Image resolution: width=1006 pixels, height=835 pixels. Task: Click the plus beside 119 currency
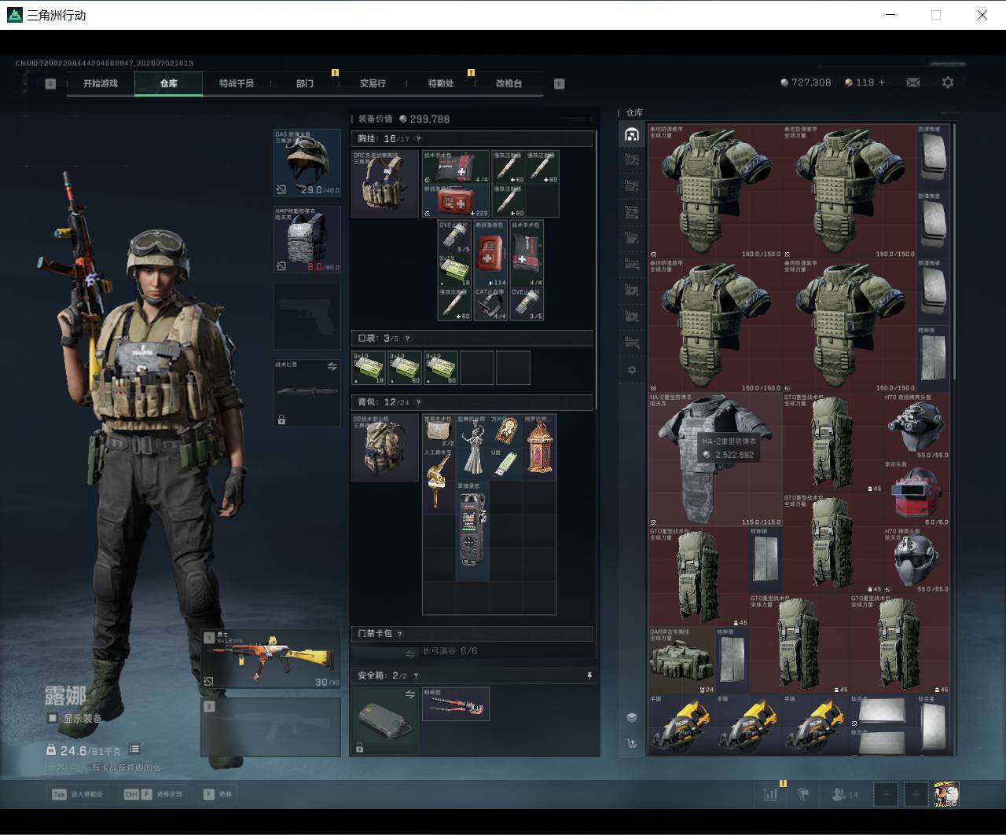pyautogui.click(x=881, y=82)
